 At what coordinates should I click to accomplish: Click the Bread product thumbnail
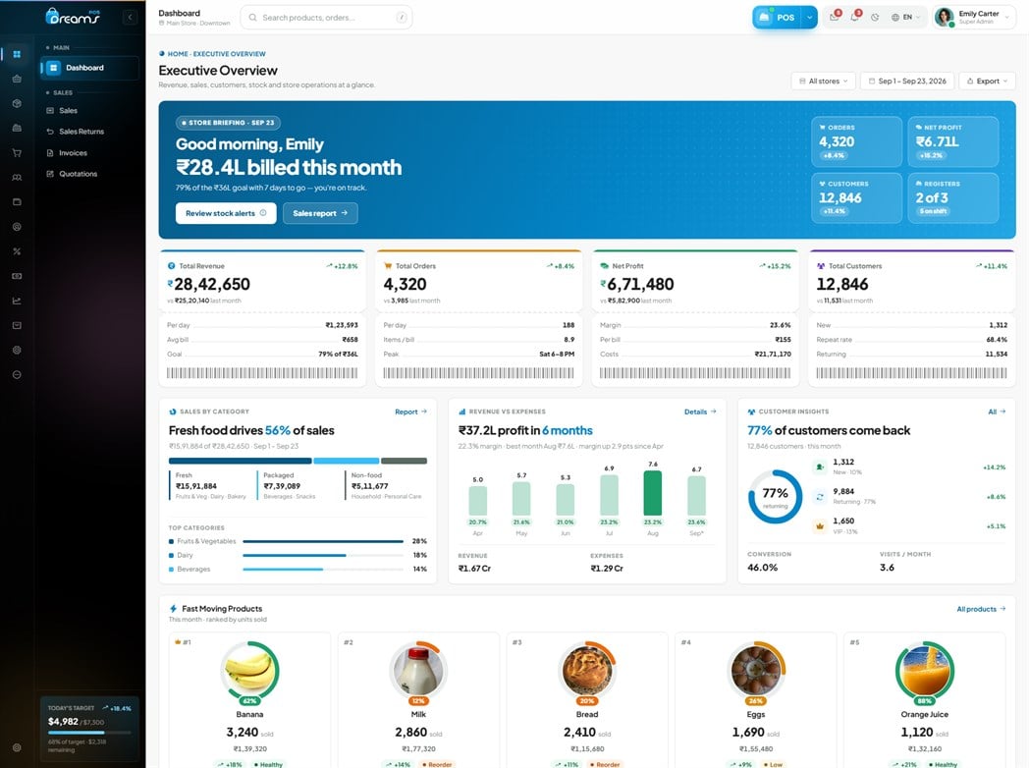coord(587,670)
